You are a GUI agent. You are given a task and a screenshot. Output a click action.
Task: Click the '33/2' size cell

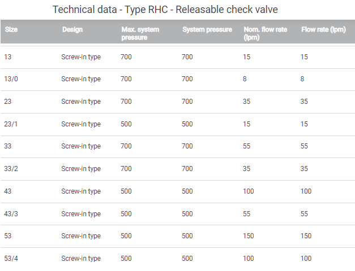click(11, 169)
